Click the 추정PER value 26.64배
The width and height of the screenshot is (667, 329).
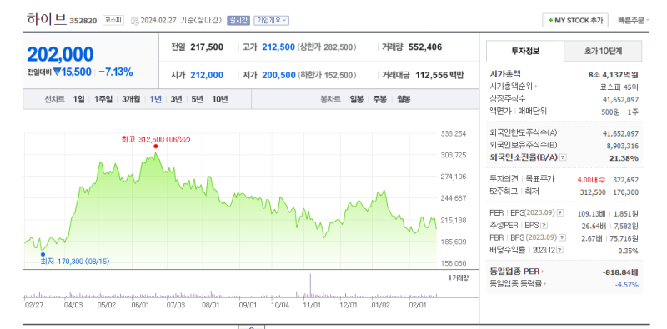pos(593,226)
